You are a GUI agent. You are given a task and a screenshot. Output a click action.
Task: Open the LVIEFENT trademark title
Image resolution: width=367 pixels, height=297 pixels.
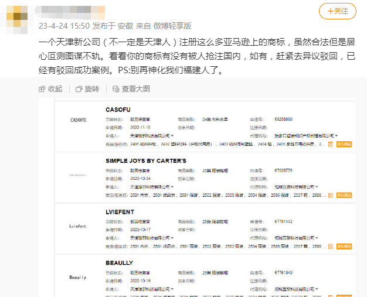[x=120, y=212]
